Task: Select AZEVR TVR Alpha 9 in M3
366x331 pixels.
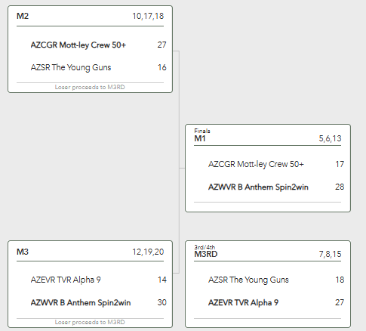Action: 66,280
